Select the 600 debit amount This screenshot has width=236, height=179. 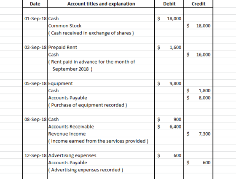click(x=177, y=155)
